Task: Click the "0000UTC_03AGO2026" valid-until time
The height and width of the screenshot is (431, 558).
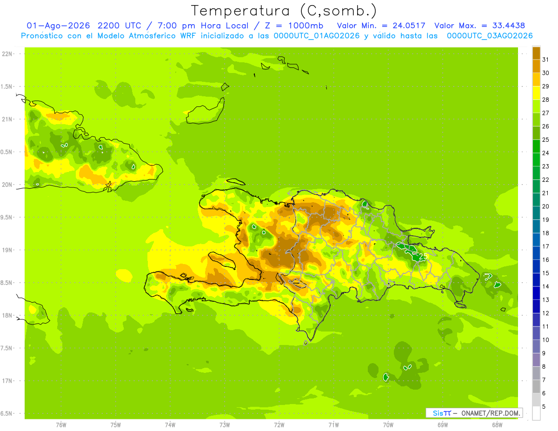Action: (490, 36)
